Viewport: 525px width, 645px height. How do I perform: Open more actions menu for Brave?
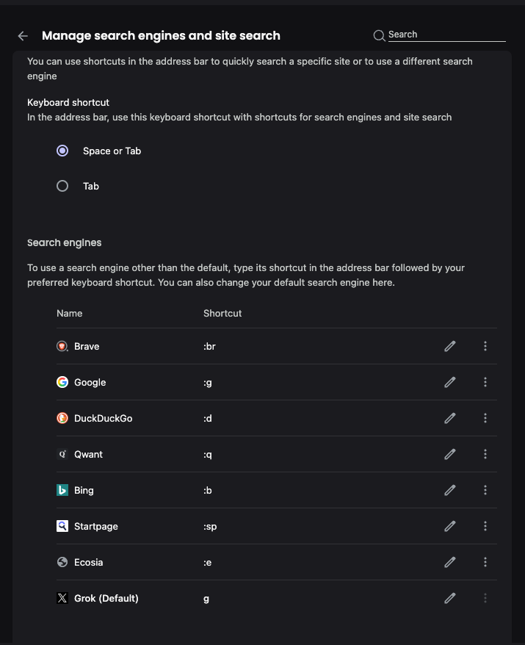(485, 346)
